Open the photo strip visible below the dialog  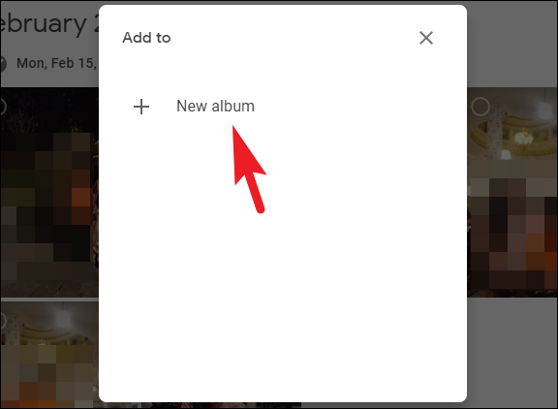221,405
